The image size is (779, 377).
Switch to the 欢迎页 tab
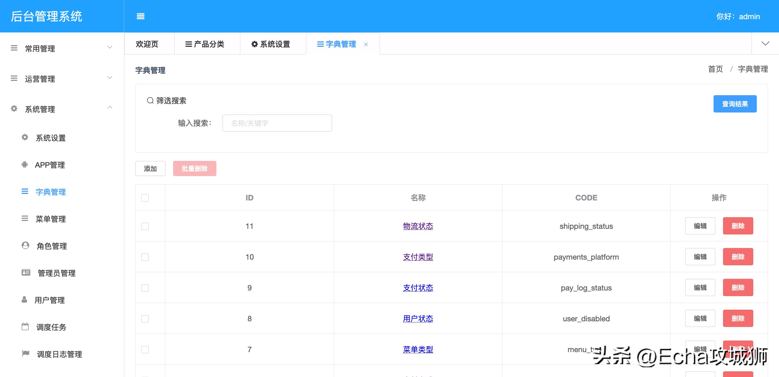[x=148, y=44]
